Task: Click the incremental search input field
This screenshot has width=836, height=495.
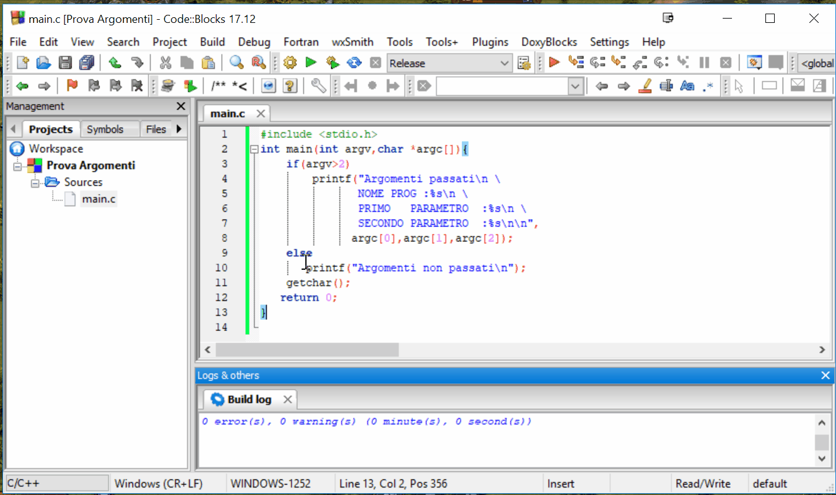Action: point(502,87)
